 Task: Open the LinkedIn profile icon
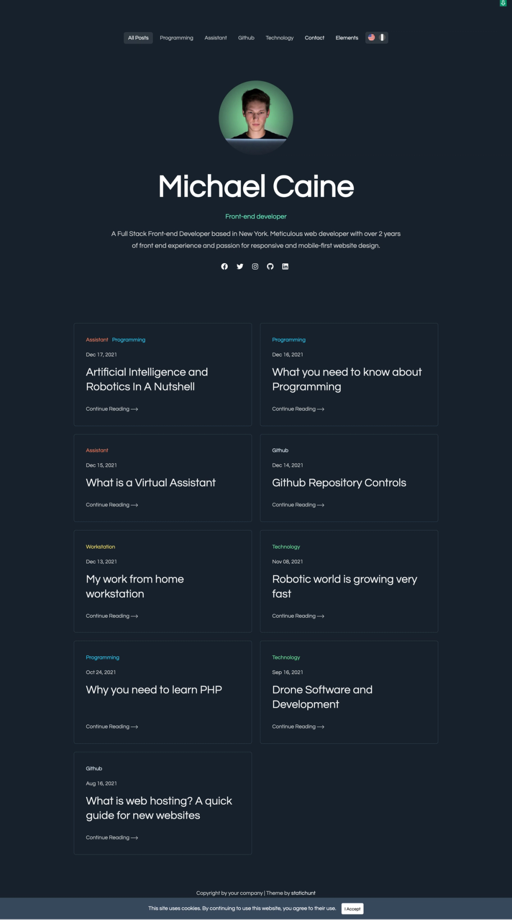[x=285, y=266]
